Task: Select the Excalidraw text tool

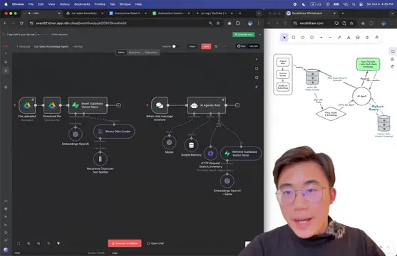Action: click(x=349, y=38)
